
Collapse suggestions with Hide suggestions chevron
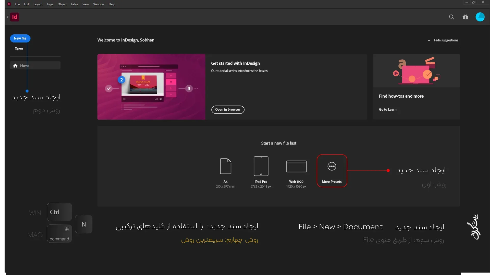click(x=429, y=40)
